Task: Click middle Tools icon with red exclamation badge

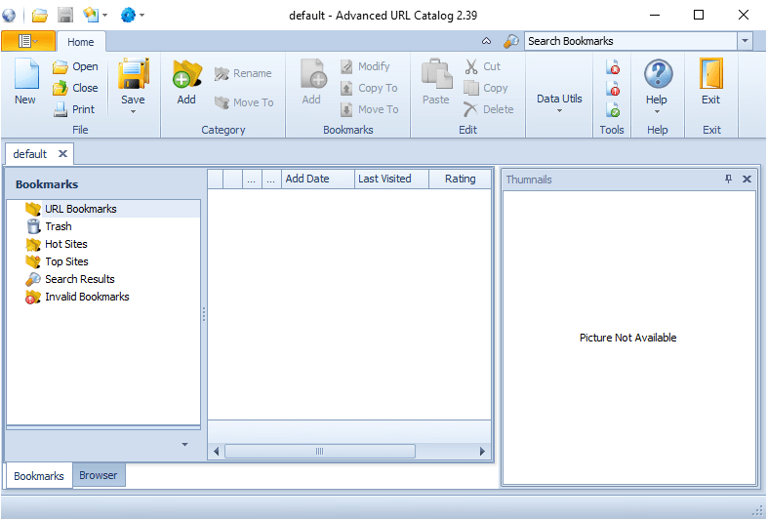Action: [x=613, y=89]
